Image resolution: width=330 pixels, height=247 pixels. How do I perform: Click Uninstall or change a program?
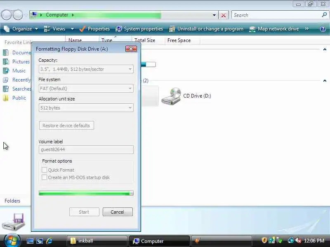206,29
